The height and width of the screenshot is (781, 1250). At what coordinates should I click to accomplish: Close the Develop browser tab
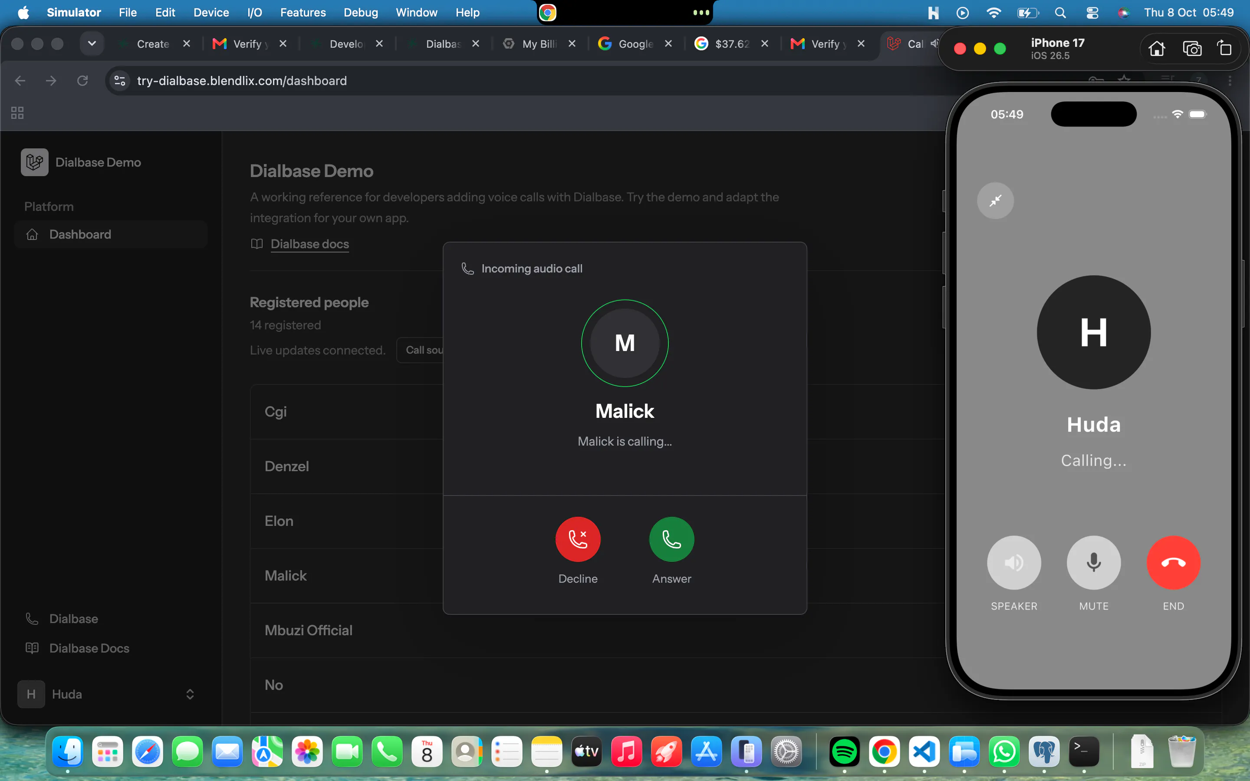tap(379, 43)
